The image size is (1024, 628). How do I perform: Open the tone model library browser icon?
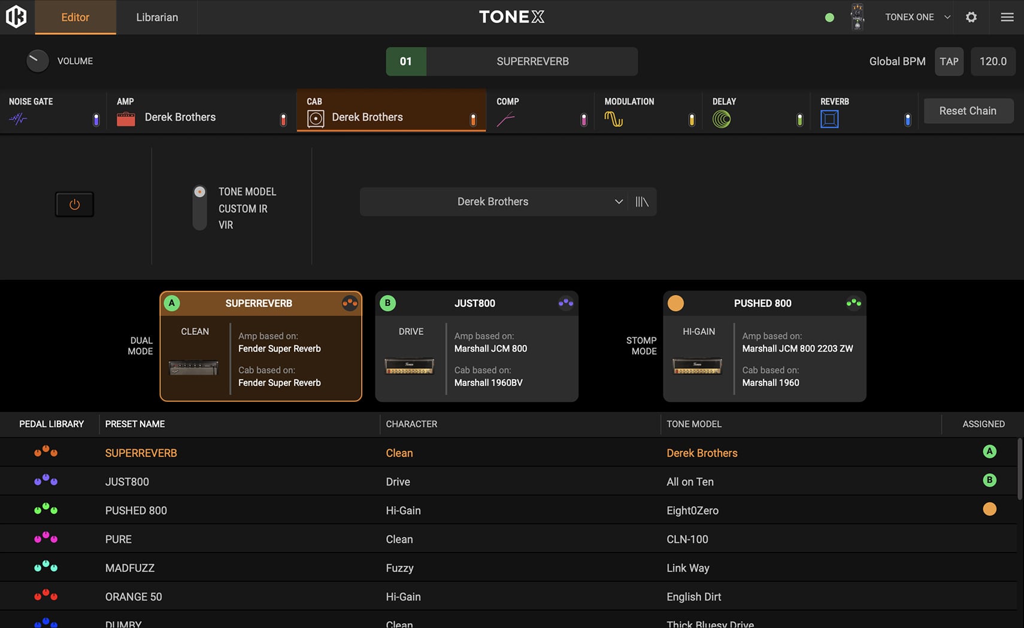pos(642,202)
